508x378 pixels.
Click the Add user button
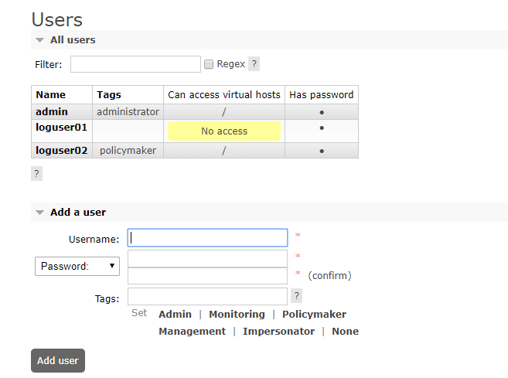click(58, 360)
